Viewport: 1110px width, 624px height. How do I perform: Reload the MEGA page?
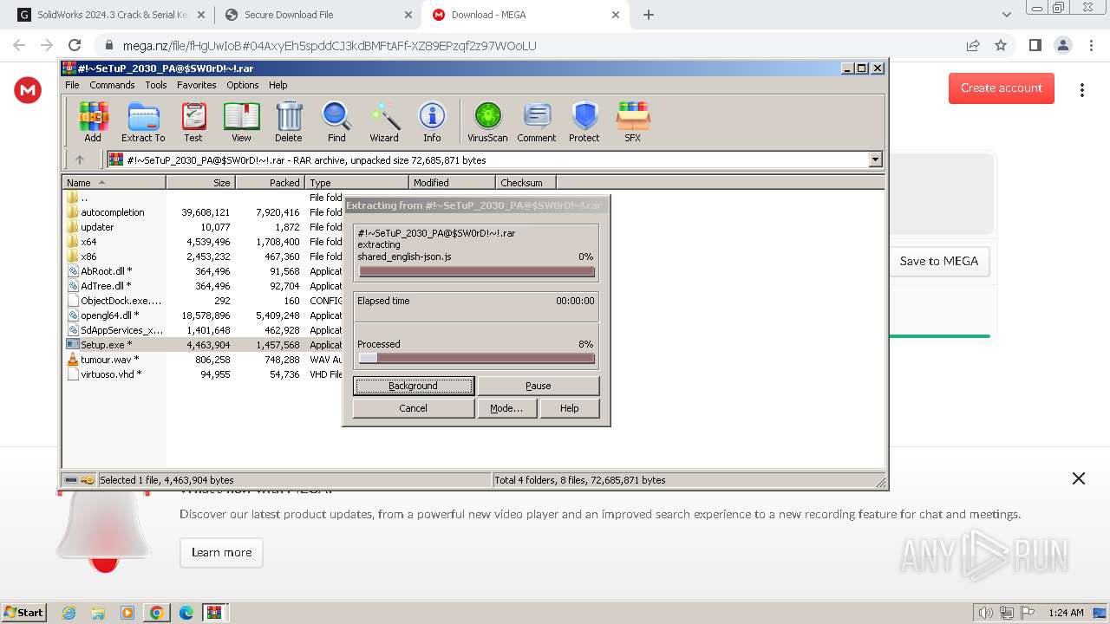(x=75, y=45)
